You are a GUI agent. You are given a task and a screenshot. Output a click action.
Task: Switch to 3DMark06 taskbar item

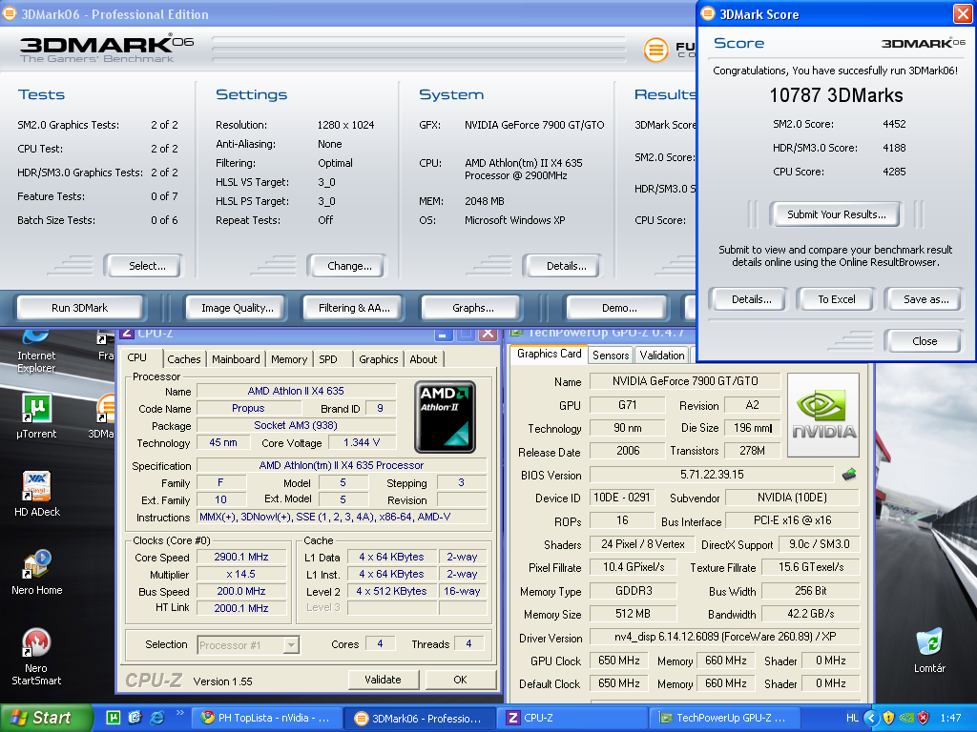point(420,718)
